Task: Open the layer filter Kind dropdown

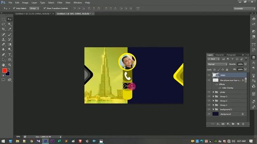Action: tap(213, 59)
